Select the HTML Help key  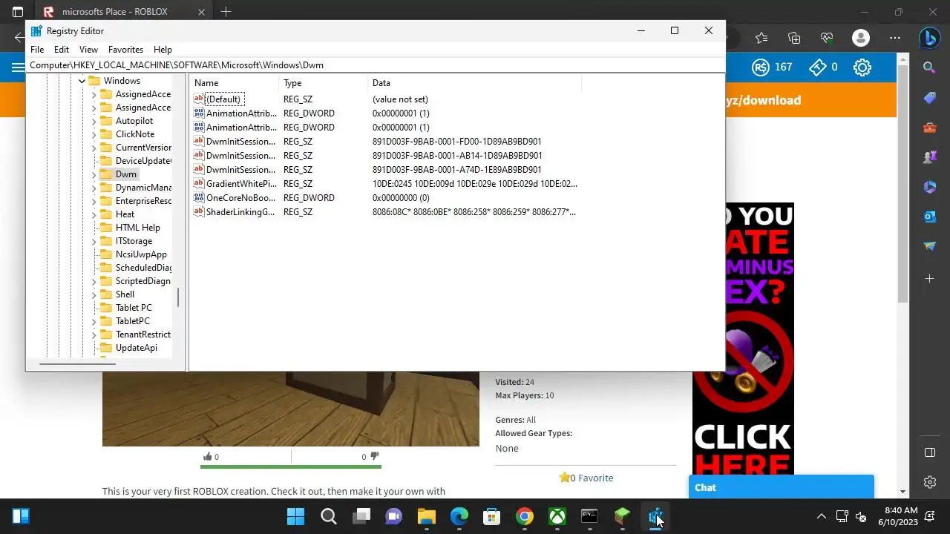[x=138, y=228]
